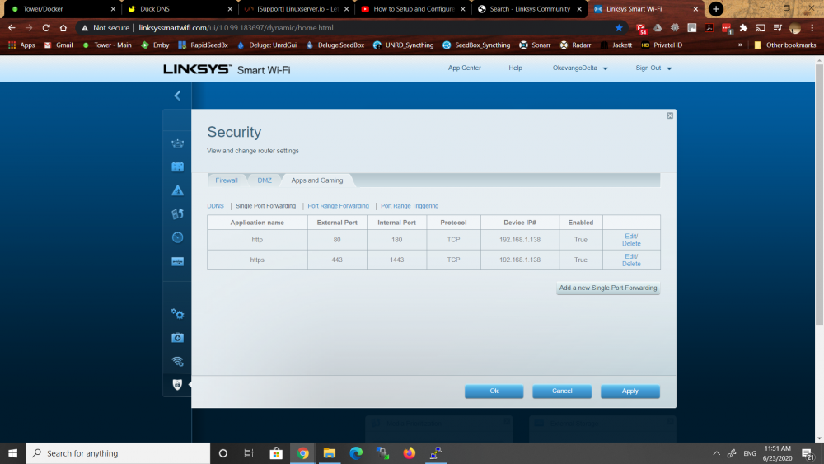
Task: Open the Windows notification center
Action: (808, 453)
